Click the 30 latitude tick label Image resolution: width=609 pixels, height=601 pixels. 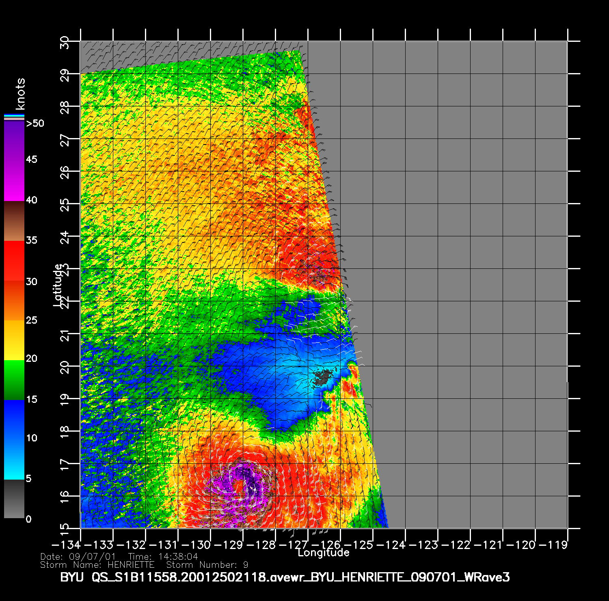pos(65,42)
